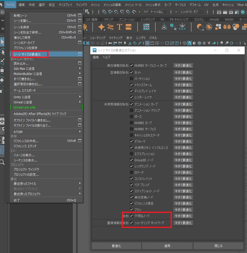247x253 pixels.
Task: Open the メッシュ ツール menu
Action: (133, 5)
